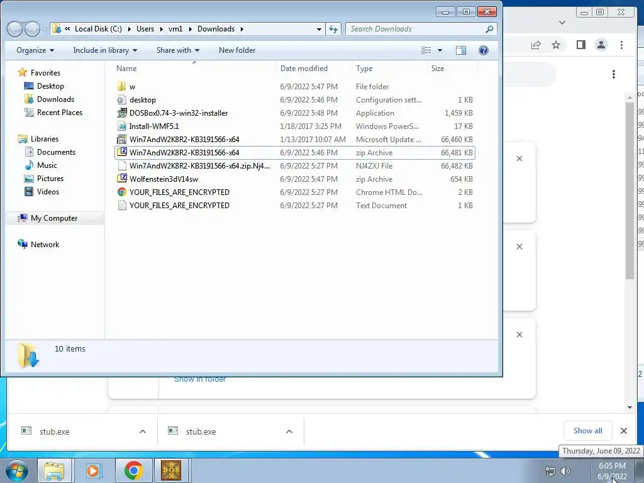The width and height of the screenshot is (644, 483).
Task: Select the Win7AndW2K8R2-KB3191566-x64.zip.Nj4... file
Action: [x=294, y=166]
